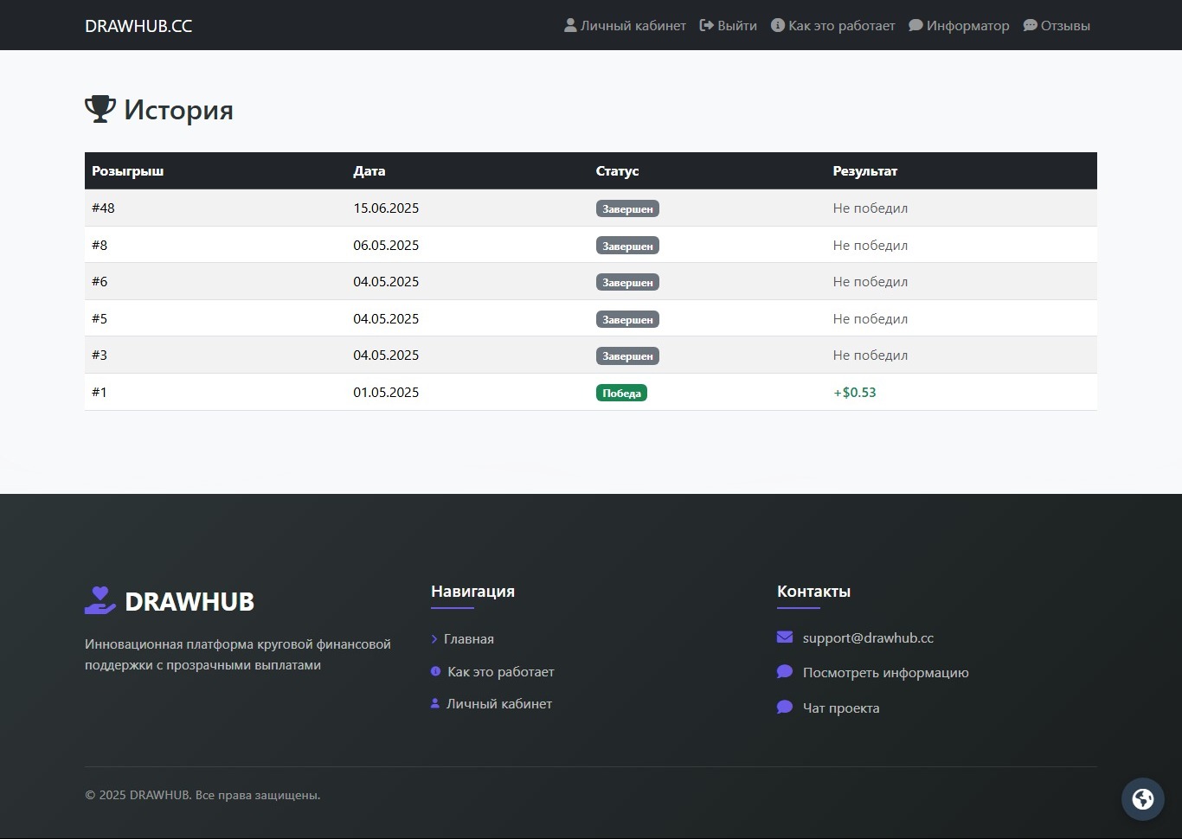Open footer Личный кабинет link

tap(499, 703)
